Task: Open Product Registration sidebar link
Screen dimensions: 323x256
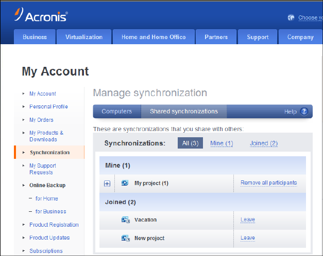Action: point(54,225)
